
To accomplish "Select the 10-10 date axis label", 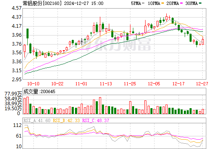I will coord(33,84).
